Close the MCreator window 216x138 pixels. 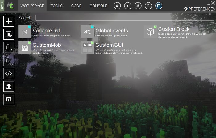point(213,3)
